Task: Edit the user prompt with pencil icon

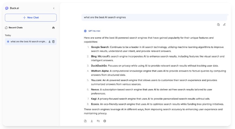Action: (224, 25)
